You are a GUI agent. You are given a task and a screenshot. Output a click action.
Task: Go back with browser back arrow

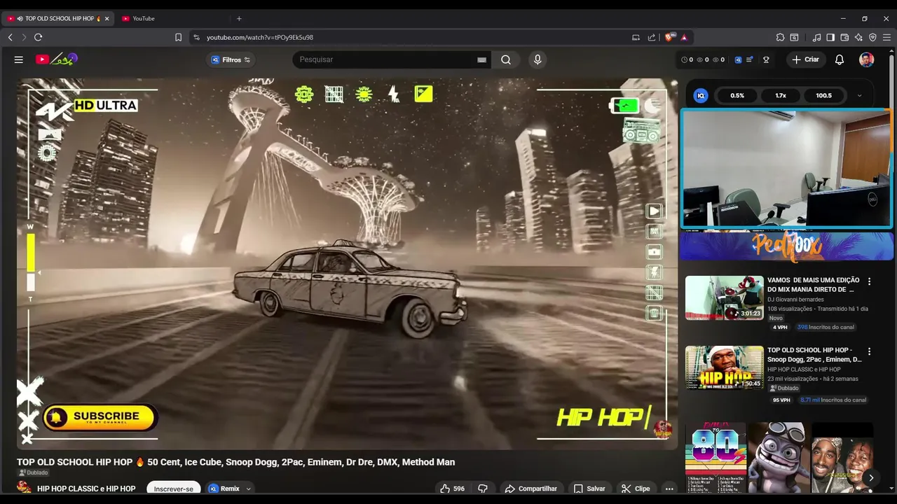[x=10, y=37]
